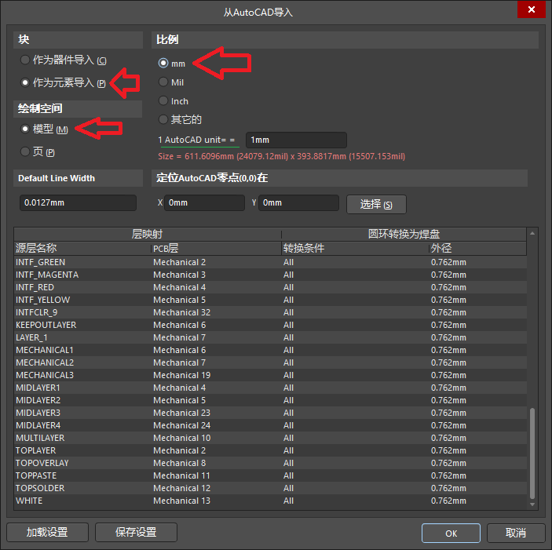Select TOPPASTE source layer row
The image size is (552, 550).
270,475
